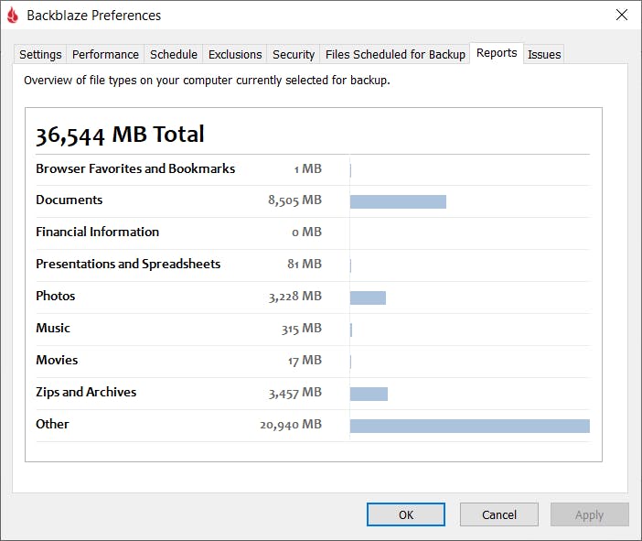Click the Backblaze flame icon in title bar
This screenshot has width=642, height=541.
tap(13, 16)
